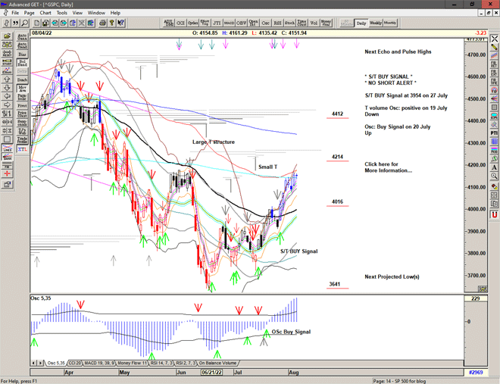
Task: Toggle the XTL indicator button
Action: [22, 150]
